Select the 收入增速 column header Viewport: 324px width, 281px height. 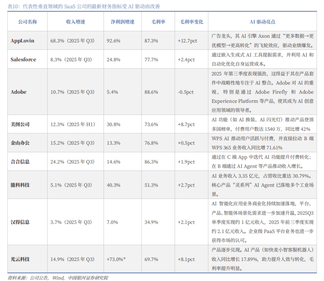[x=76, y=22]
